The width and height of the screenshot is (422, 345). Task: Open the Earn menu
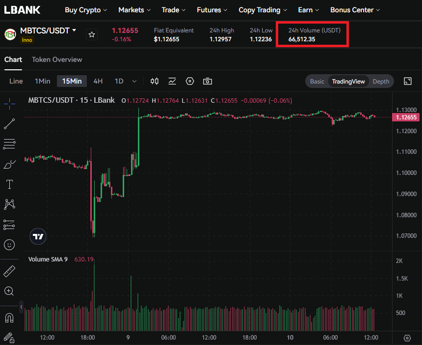pyautogui.click(x=309, y=10)
